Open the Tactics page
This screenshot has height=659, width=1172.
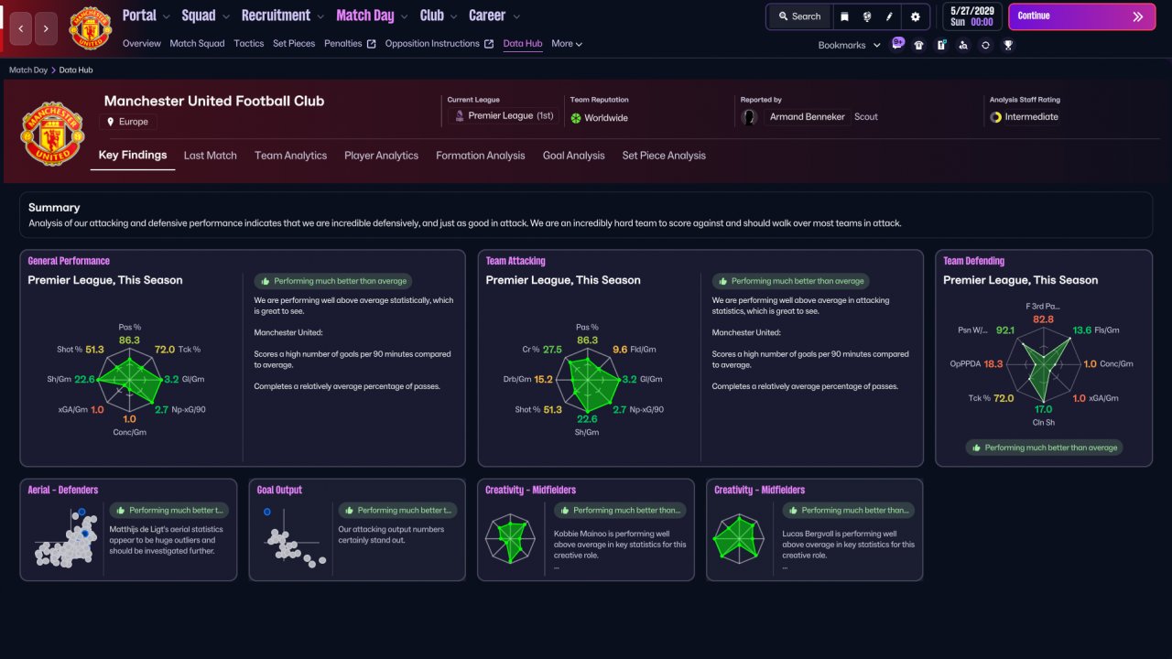tap(249, 43)
